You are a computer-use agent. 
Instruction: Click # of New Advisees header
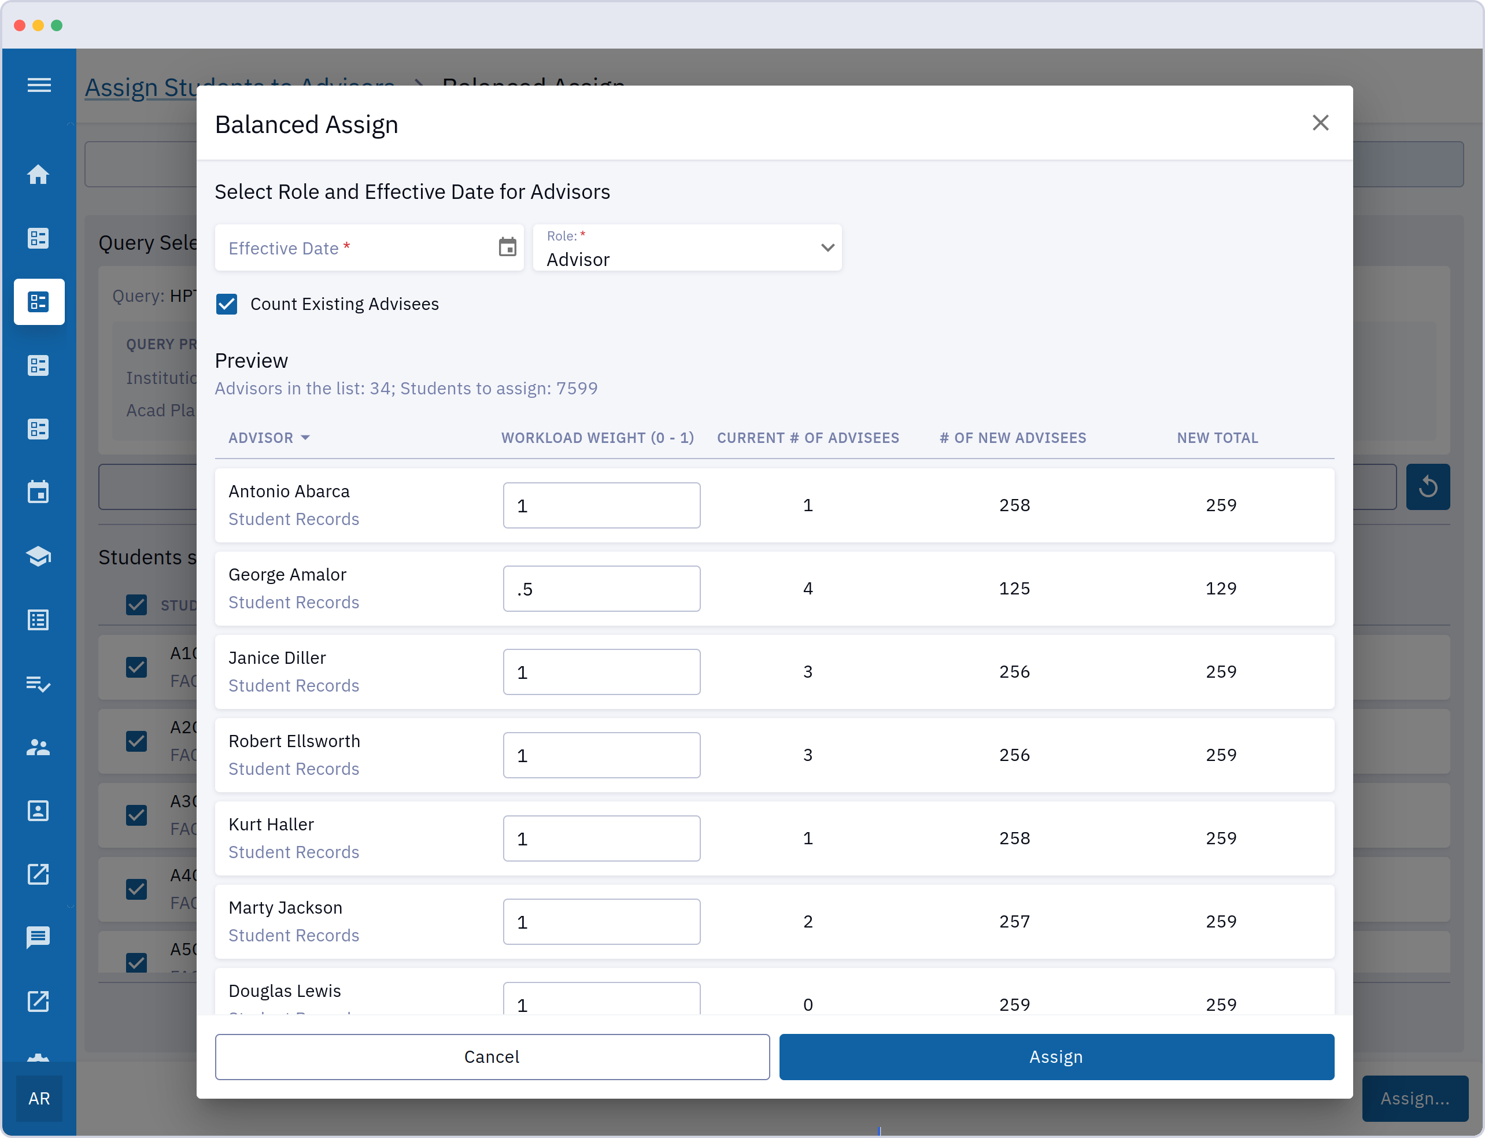pos(1013,438)
